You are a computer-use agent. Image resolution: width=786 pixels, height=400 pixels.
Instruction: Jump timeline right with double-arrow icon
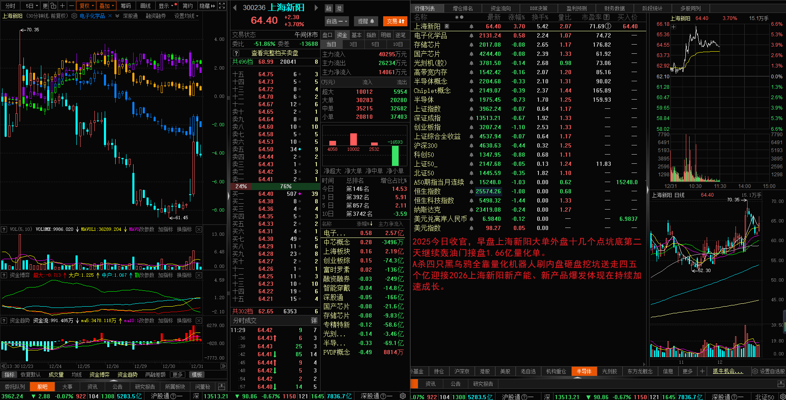(223, 366)
